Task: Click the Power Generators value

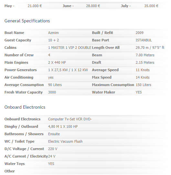Action: coord(68,70)
